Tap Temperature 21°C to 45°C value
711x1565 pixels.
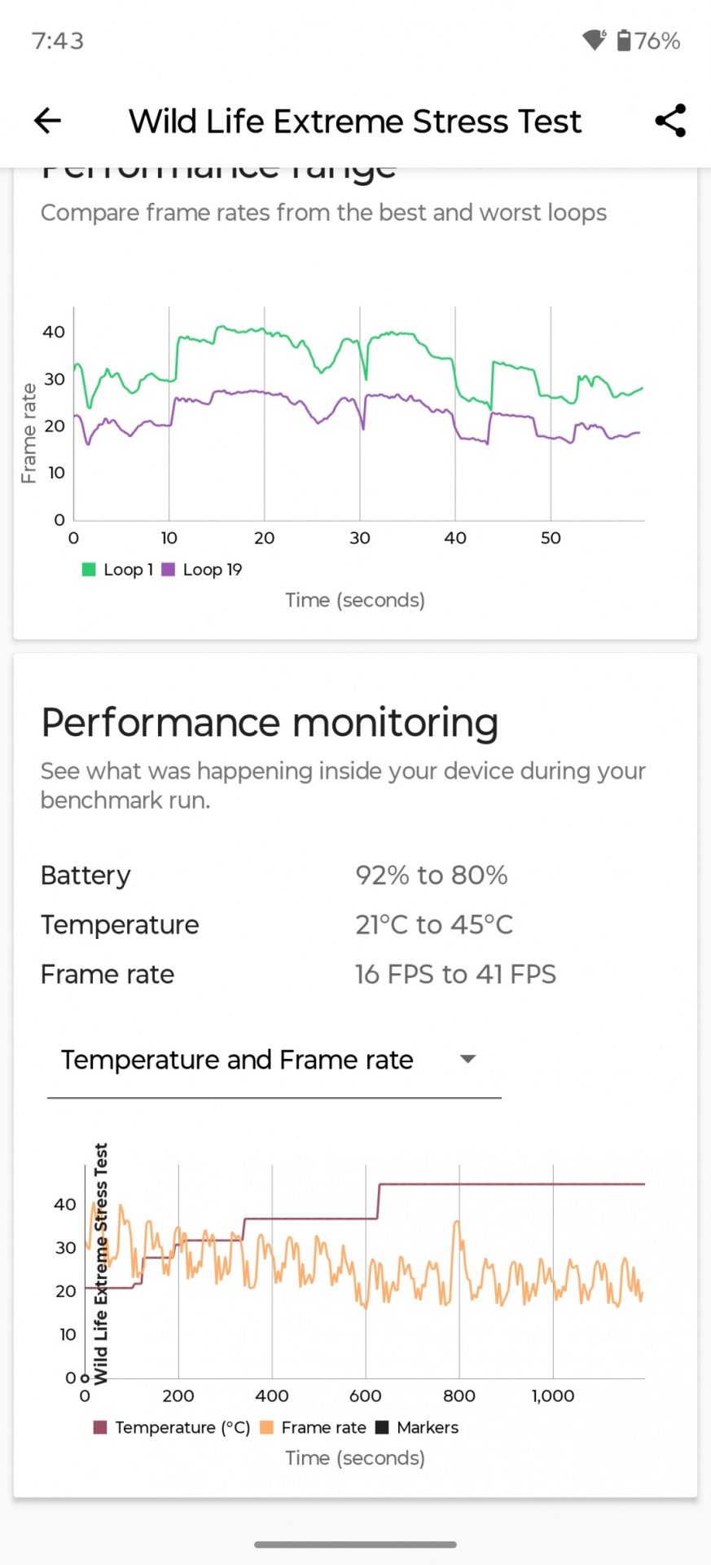(x=434, y=925)
